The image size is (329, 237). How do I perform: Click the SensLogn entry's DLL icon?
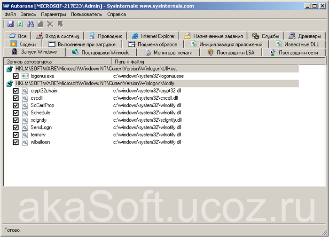[x=25, y=127]
